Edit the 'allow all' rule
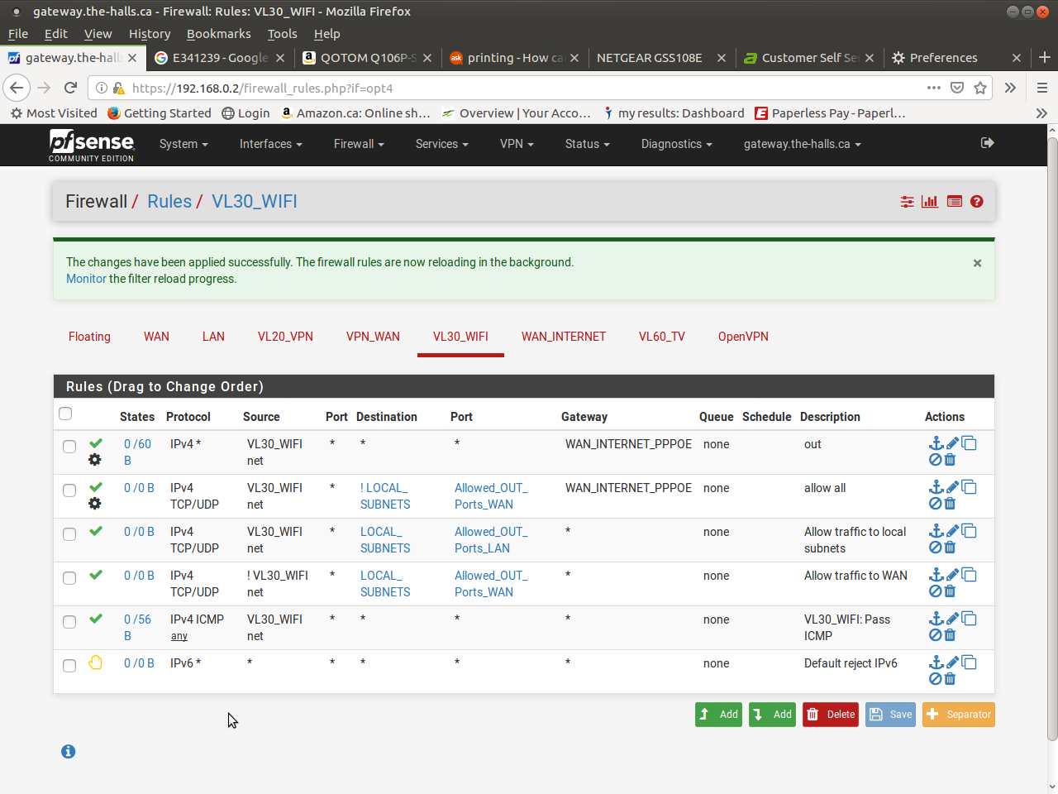The image size is (1058, 794). (x=952, y=487)
